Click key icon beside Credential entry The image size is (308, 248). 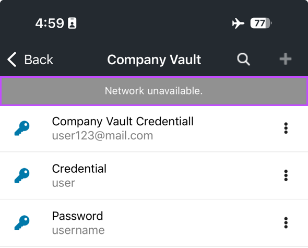click(x=22, y=175)
